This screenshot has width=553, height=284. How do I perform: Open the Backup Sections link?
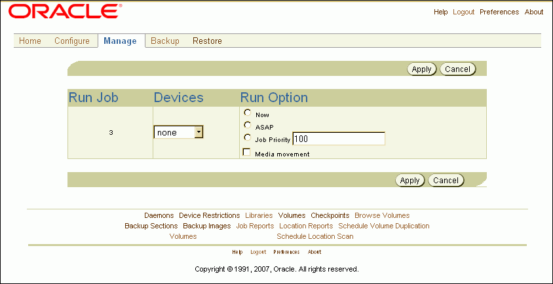[151, 226]
